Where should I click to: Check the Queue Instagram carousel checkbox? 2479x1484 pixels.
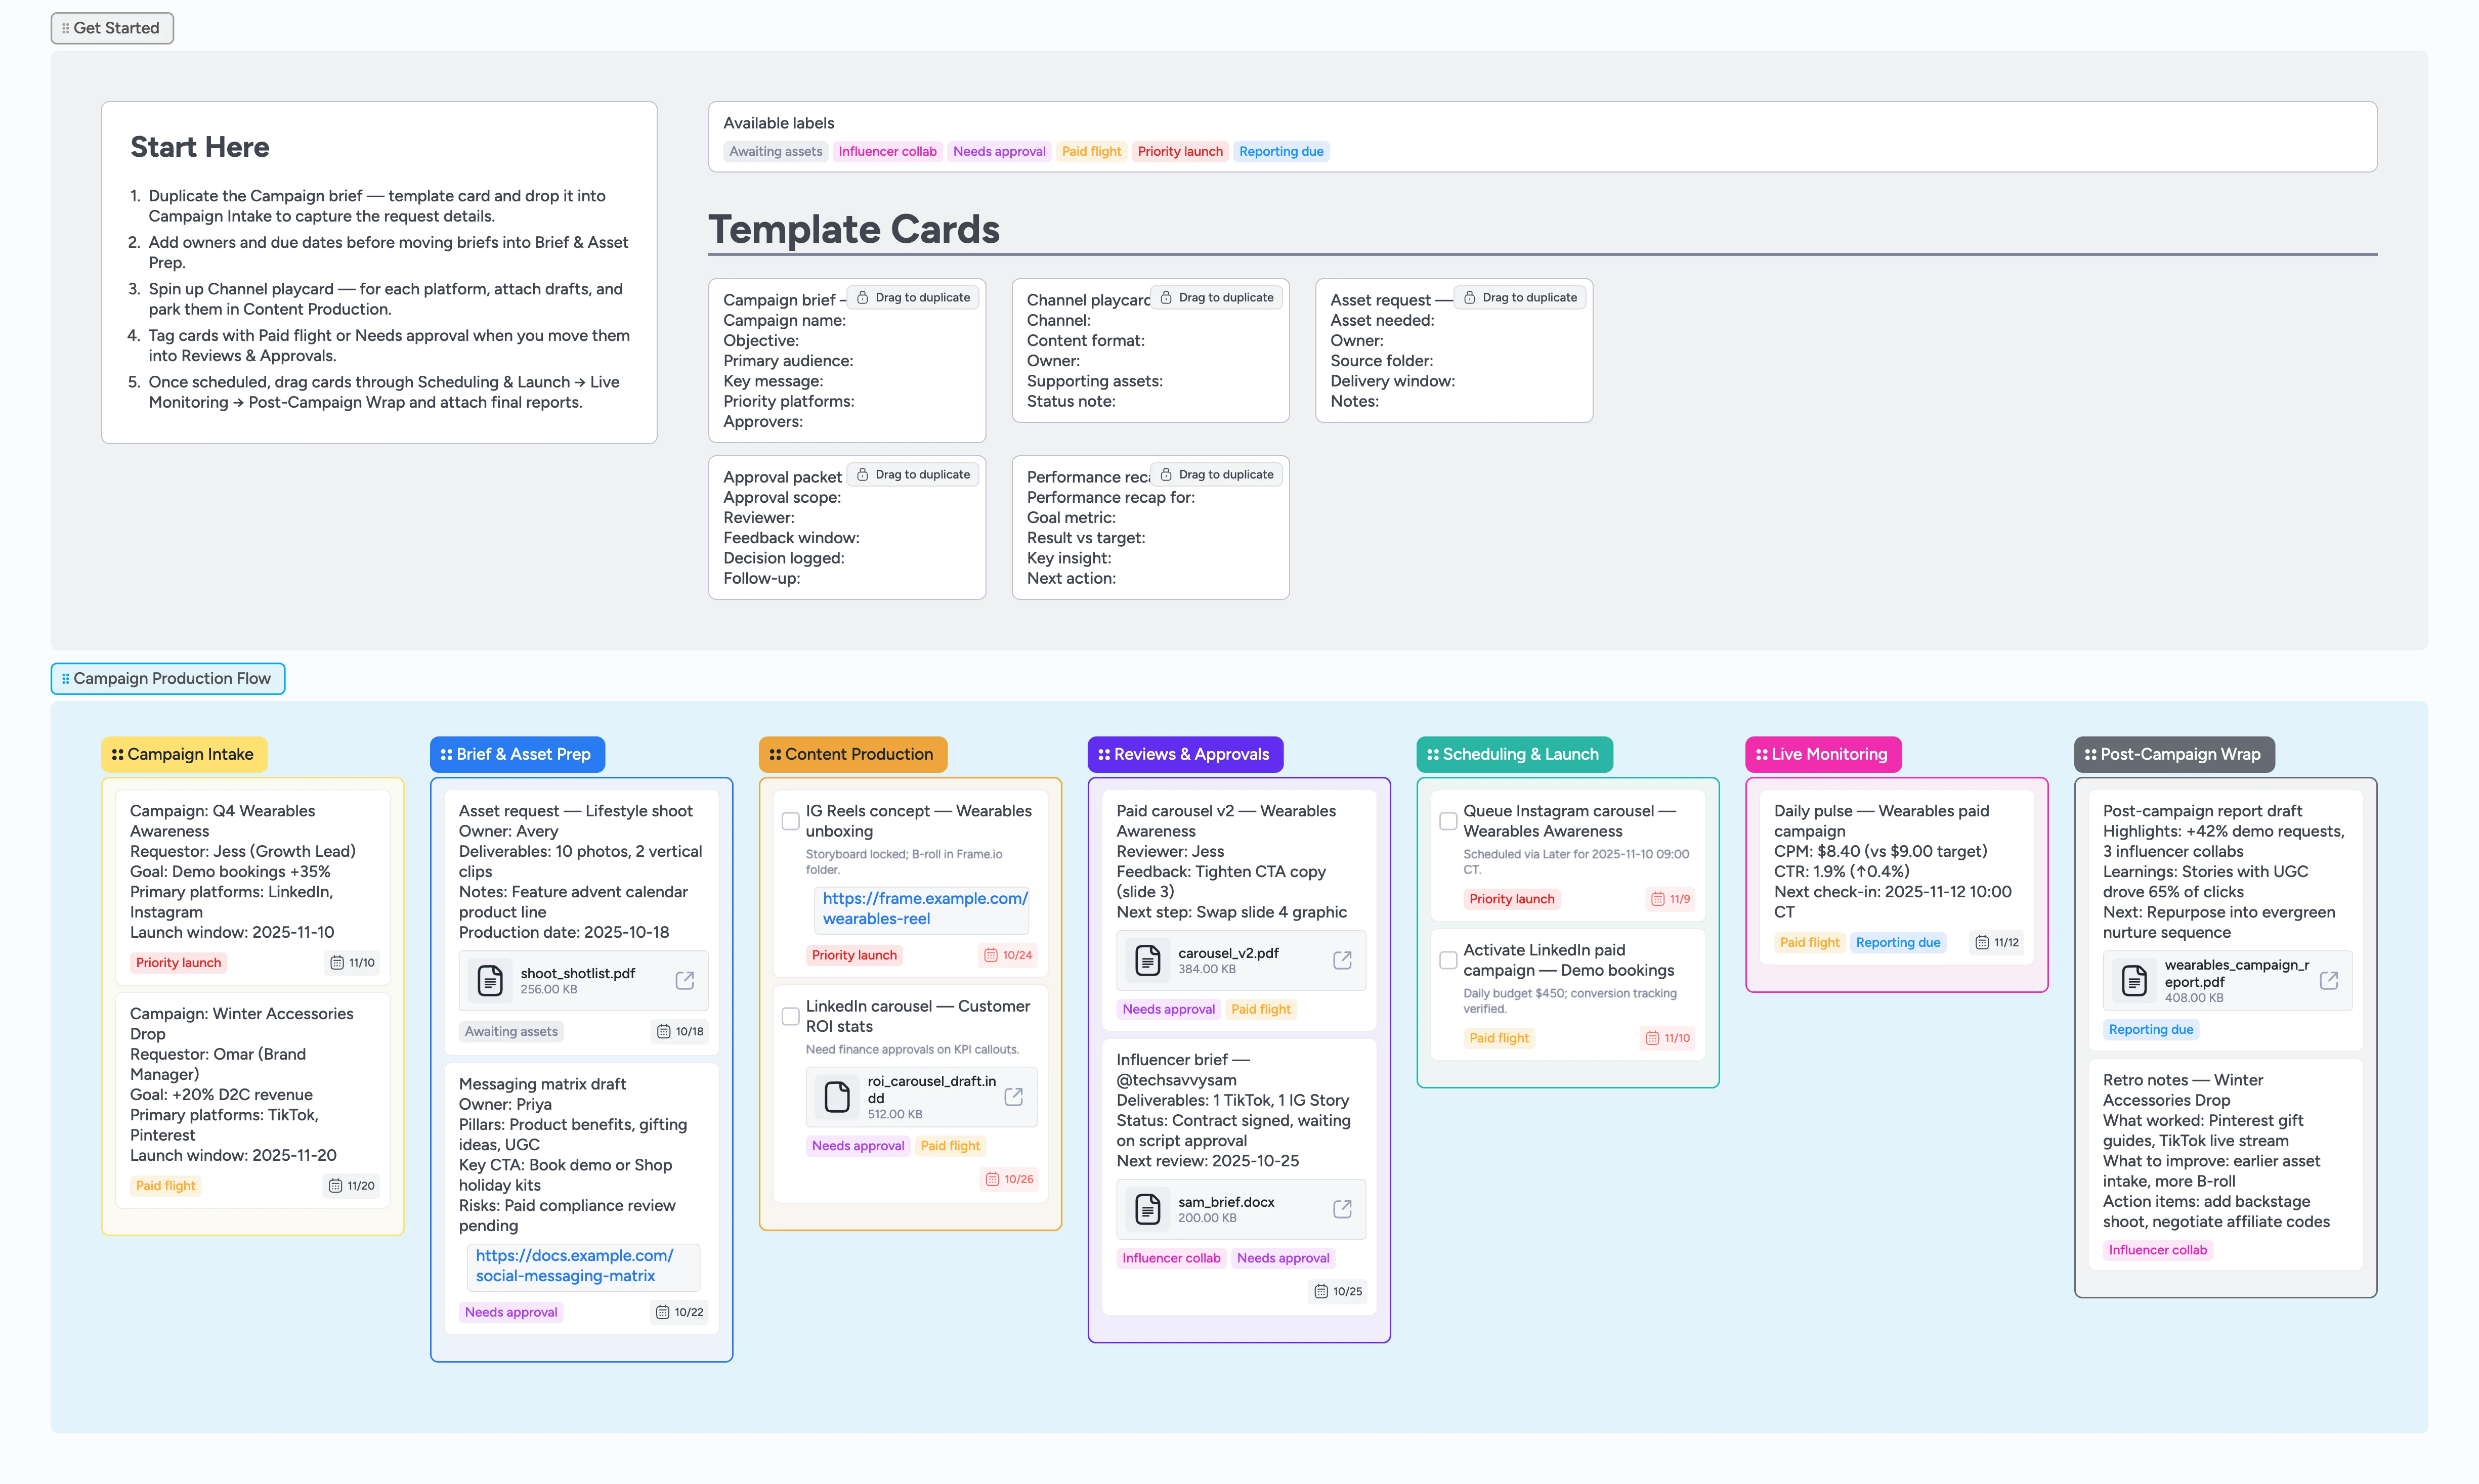[x=1447, y=821]
